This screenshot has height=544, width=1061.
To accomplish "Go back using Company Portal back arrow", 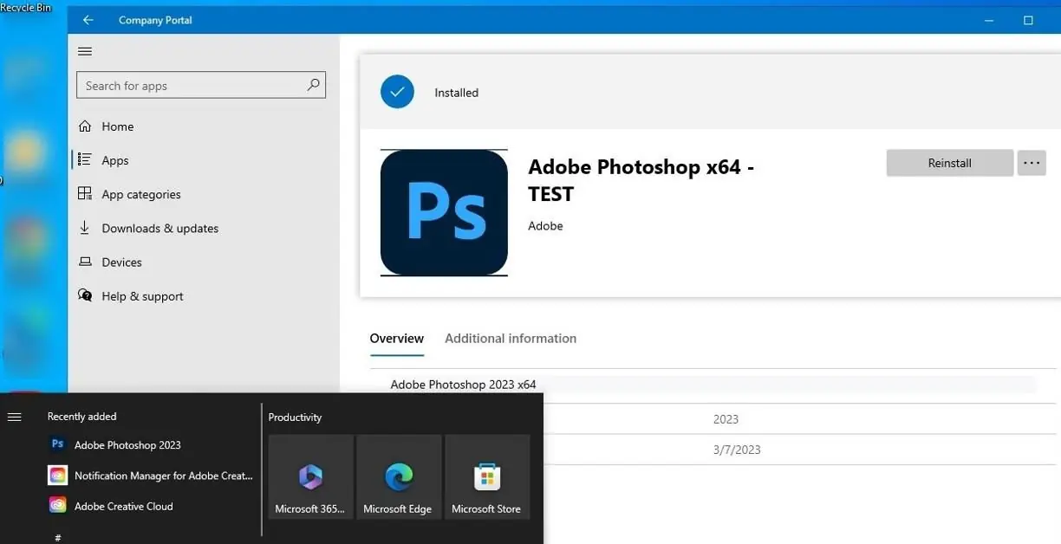I will click(x=88, y=20).
